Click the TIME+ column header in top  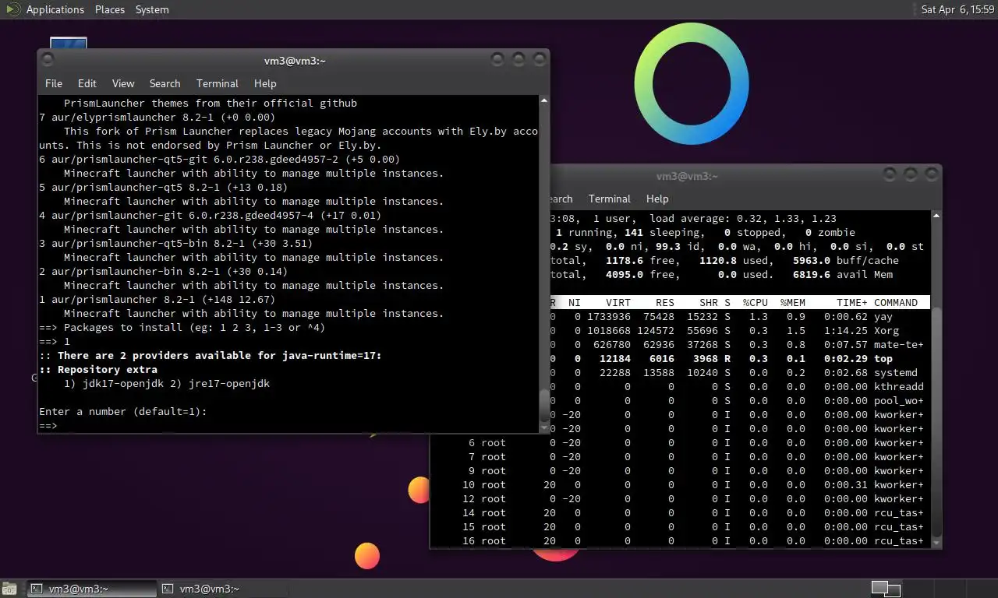[x=852, y=302]
